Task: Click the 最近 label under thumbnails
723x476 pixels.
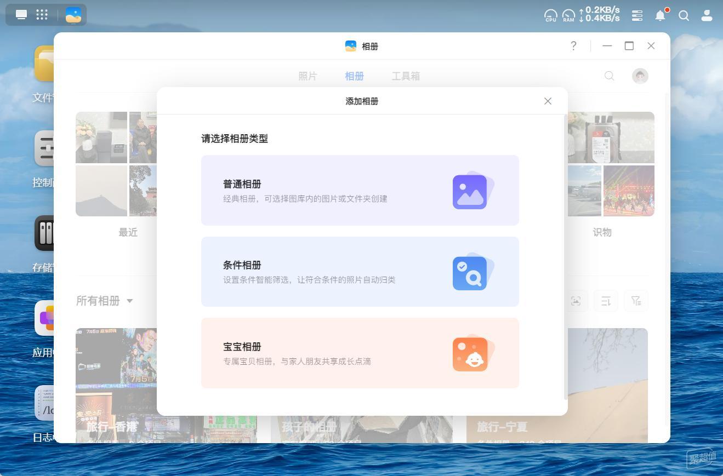Action: [x=128, y=232]
